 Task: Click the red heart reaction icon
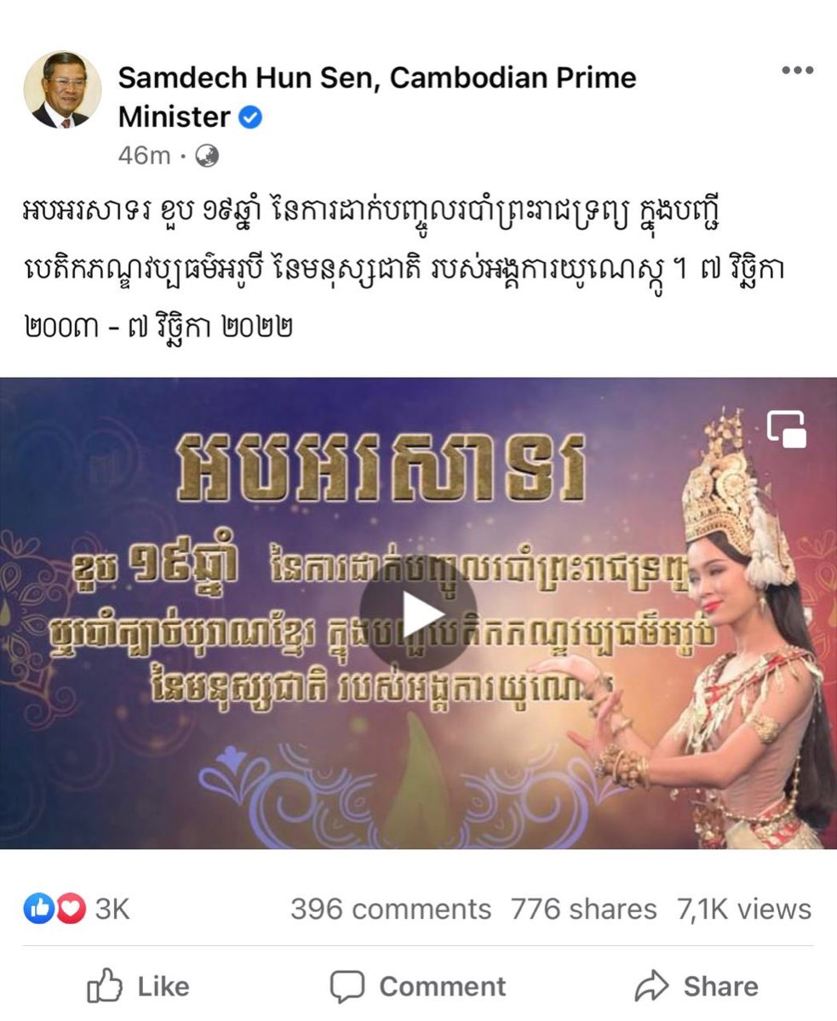71,910
